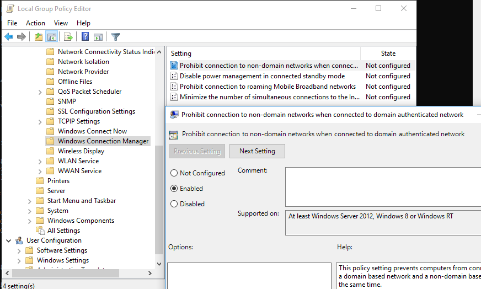Expand the System tree node
The width and height of the screenshot is (481, 289).
29,211
